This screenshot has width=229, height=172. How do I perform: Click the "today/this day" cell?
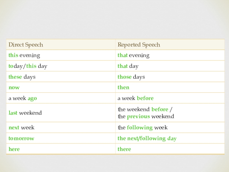(28, 66)
